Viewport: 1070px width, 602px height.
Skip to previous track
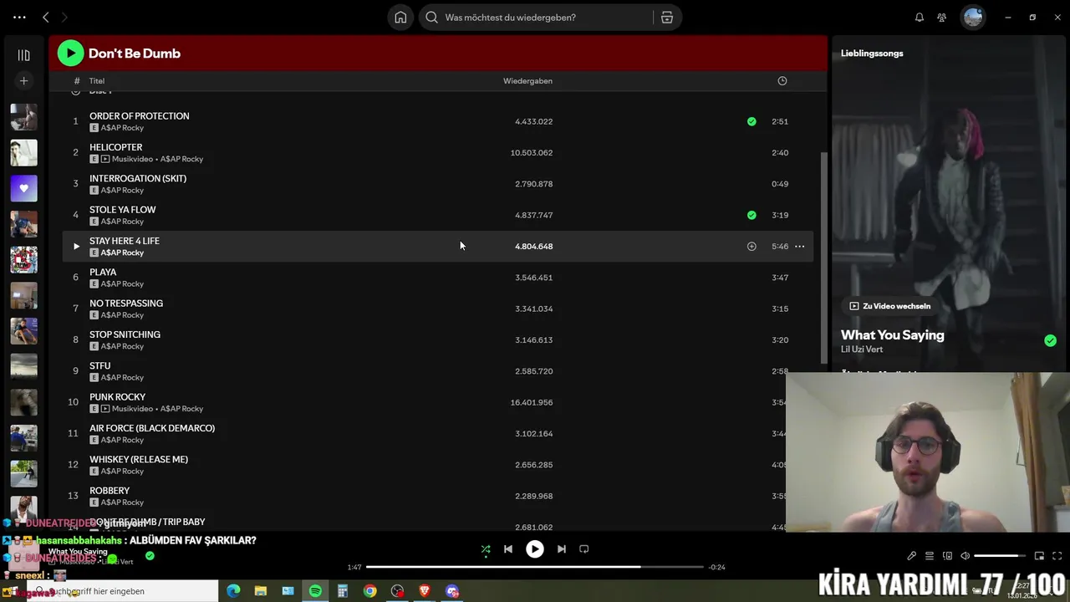point(507,549)
